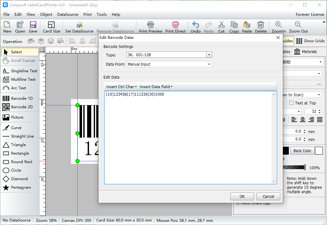Click the Back Color button
The width and height of the screenshot is (327, 225).
(302, 151)
